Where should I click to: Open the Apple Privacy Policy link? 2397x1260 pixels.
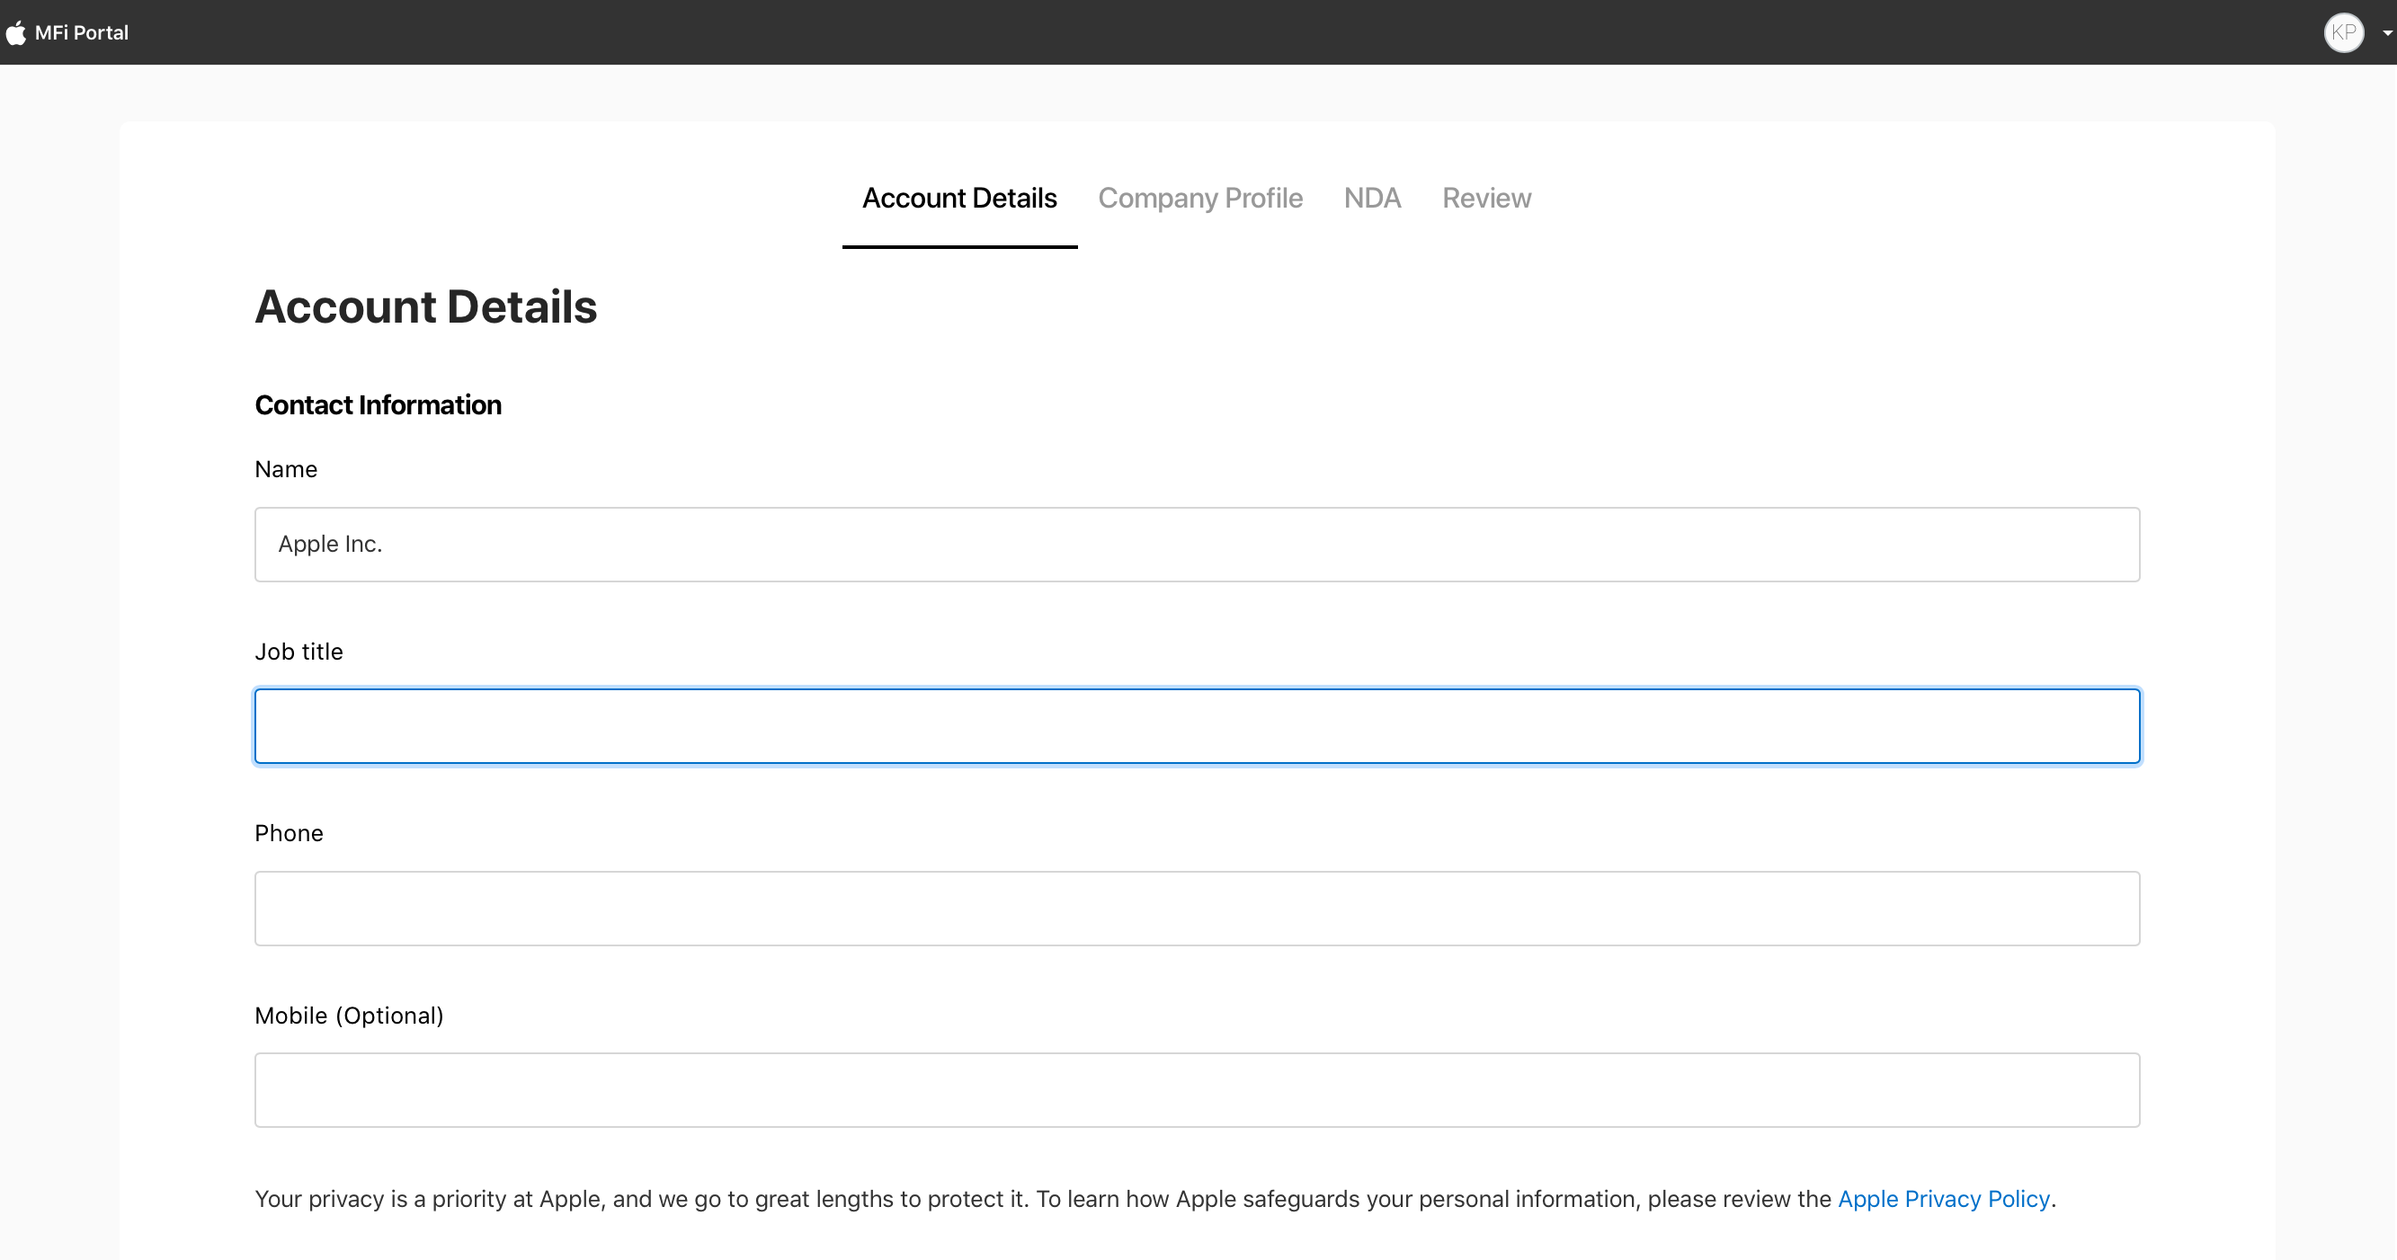pyautogui.click(x=1943, y=1199)
